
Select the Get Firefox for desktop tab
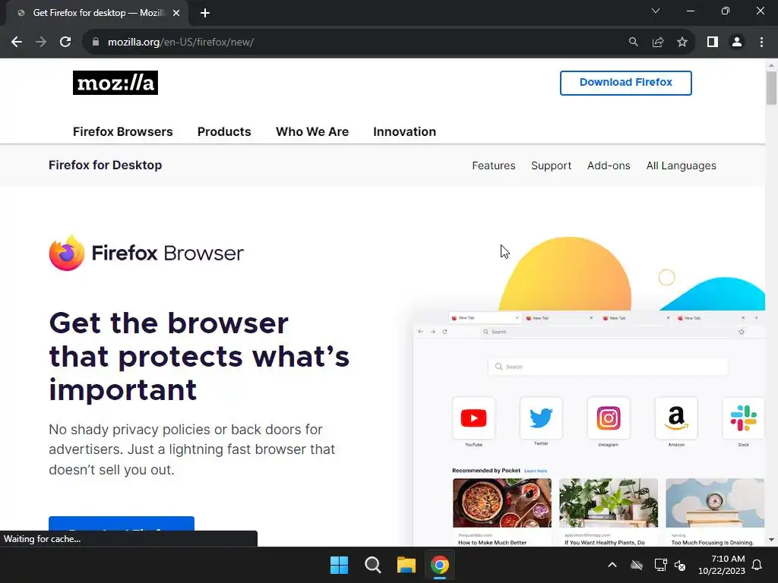pyautogui.click(x=96, y=14)
